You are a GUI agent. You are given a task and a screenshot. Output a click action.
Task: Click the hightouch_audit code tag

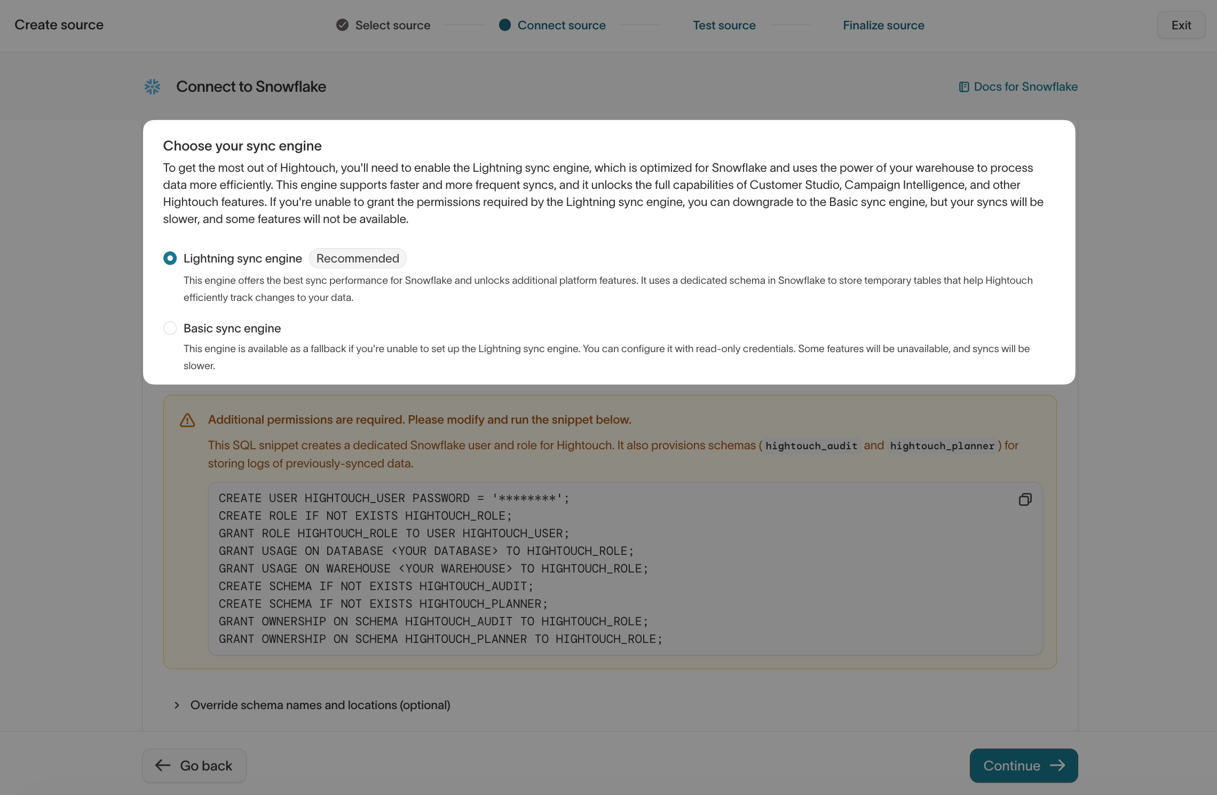point(811,446)
